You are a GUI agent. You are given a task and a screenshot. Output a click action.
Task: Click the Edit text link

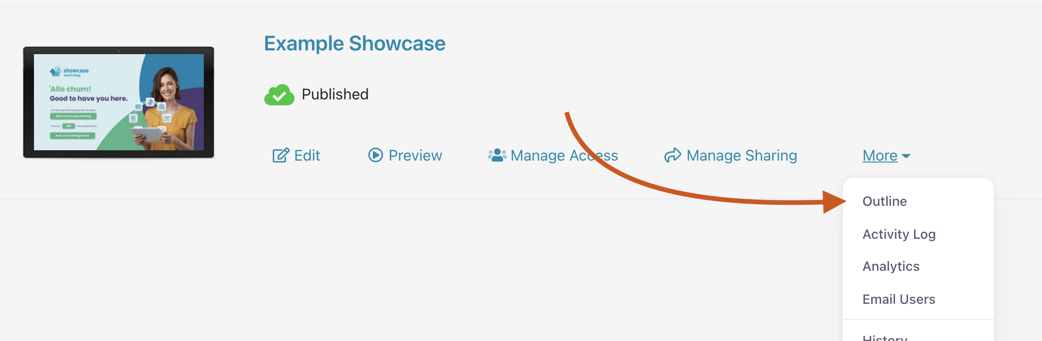[x=307, y=155]
